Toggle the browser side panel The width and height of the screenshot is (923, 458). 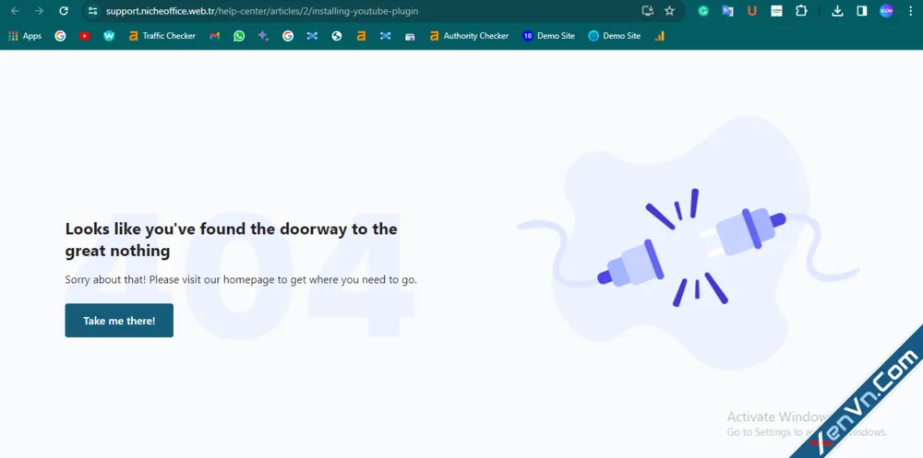pos(861,11)
